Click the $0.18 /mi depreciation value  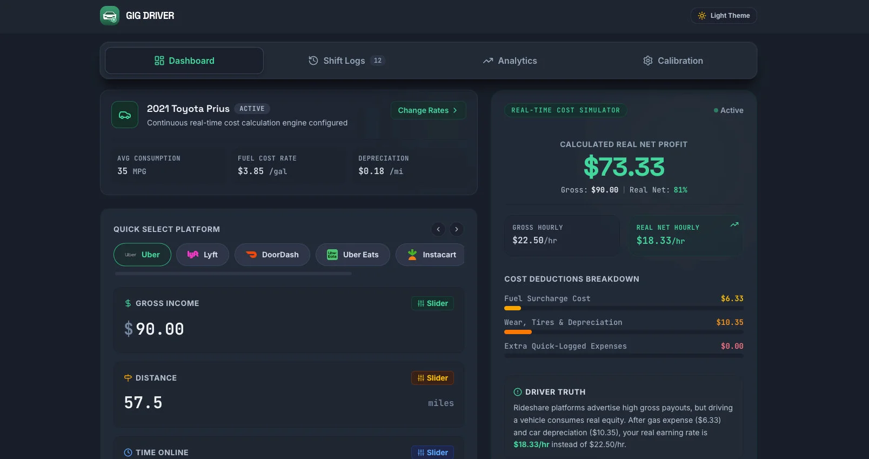(381, 171)
